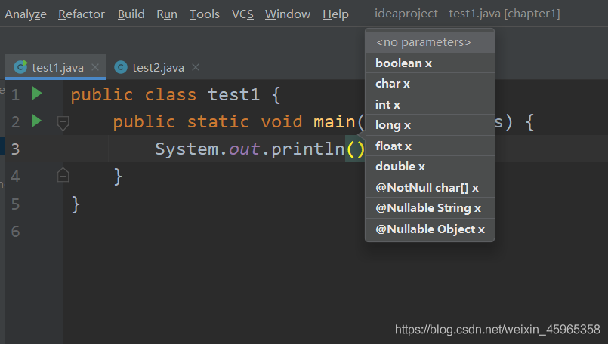
Task: Select the '<no parameters>' entry
Action: [423, 42]
